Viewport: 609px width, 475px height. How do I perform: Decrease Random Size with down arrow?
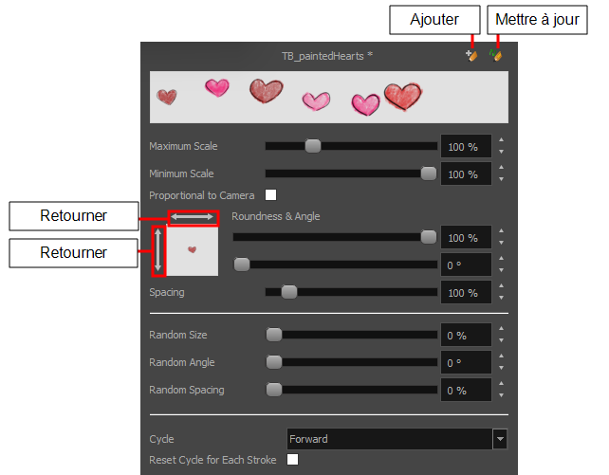[x=502, y=340]
